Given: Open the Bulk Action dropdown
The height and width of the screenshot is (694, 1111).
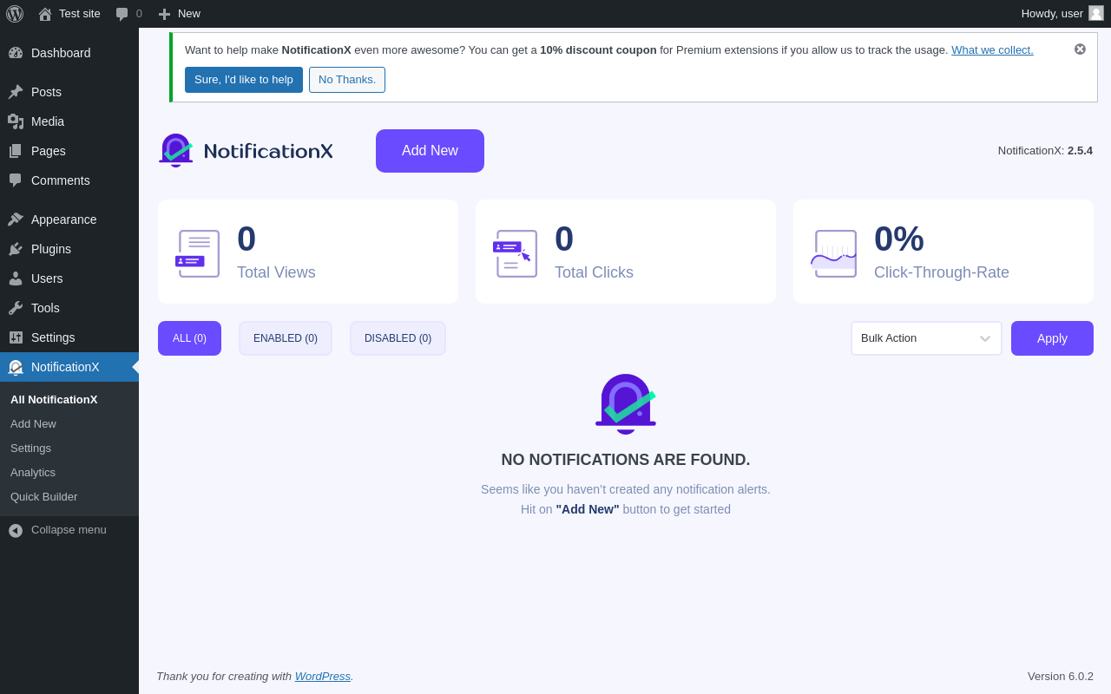Looking at the screenshot, I should coord(926,338).
